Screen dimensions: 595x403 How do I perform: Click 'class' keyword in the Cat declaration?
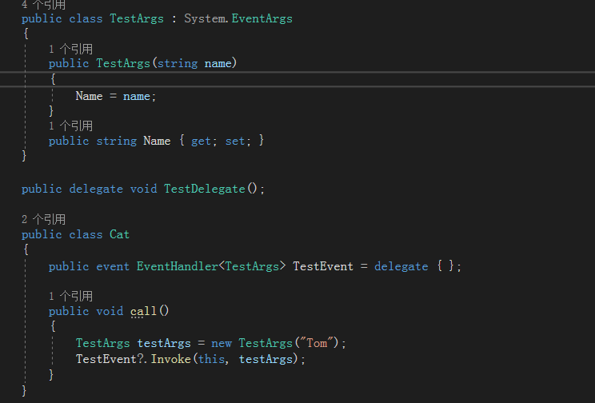(86, 234)
